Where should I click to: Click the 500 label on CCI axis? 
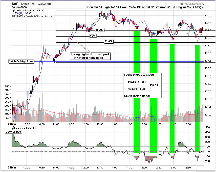(x=207, y=127)
